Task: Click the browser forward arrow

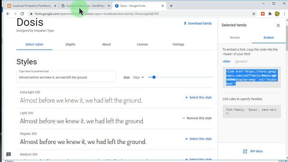Action: (x=15, y=14)
